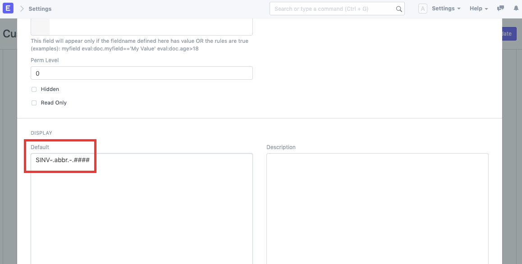Click the Default text area with SINV value

coord(142,207)
